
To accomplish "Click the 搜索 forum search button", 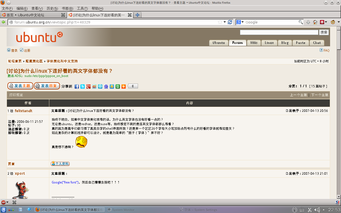I will [x=324, y=32].
